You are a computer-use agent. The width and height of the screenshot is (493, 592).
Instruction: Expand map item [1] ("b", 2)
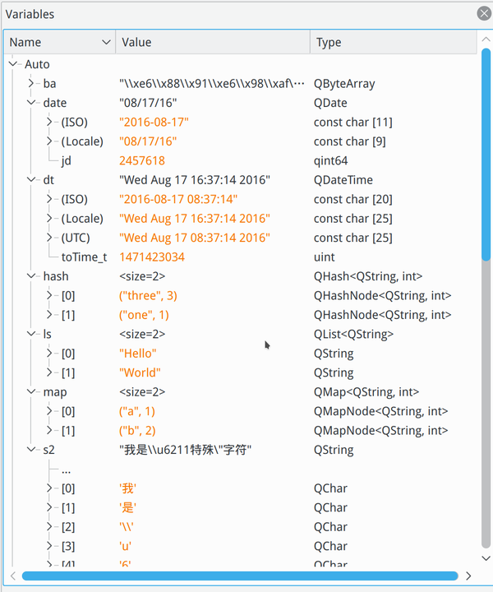(x=50, y=431)
